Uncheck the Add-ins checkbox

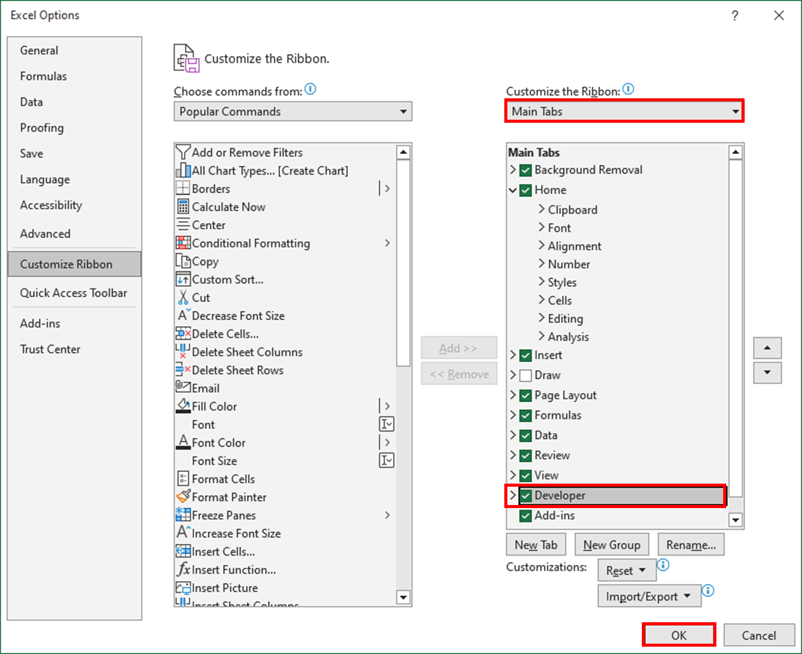point(525,516)
